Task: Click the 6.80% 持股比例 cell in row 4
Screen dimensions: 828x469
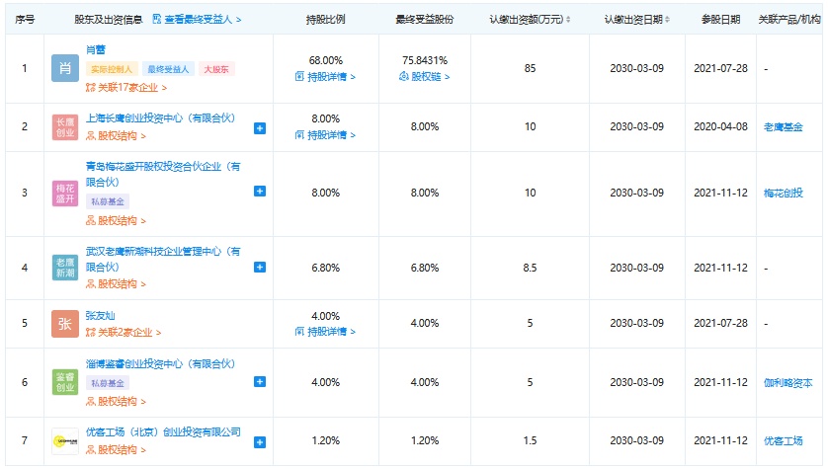Action: click(x=326, y=268)
